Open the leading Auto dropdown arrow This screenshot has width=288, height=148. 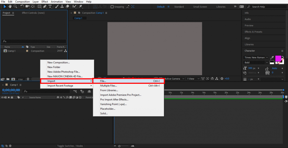coord(282,68)
